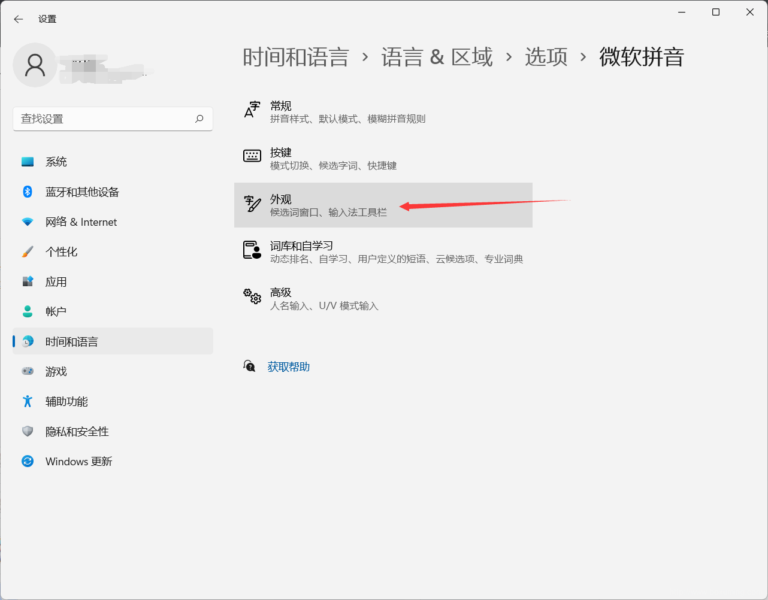Viewport: 768px width, 600px height.
Task: Open 辅助功能 settings
Action: click(x=113, y=401)
